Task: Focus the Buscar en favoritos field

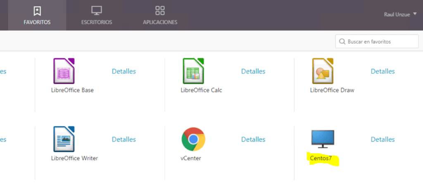Action: (x=377, y=41)
